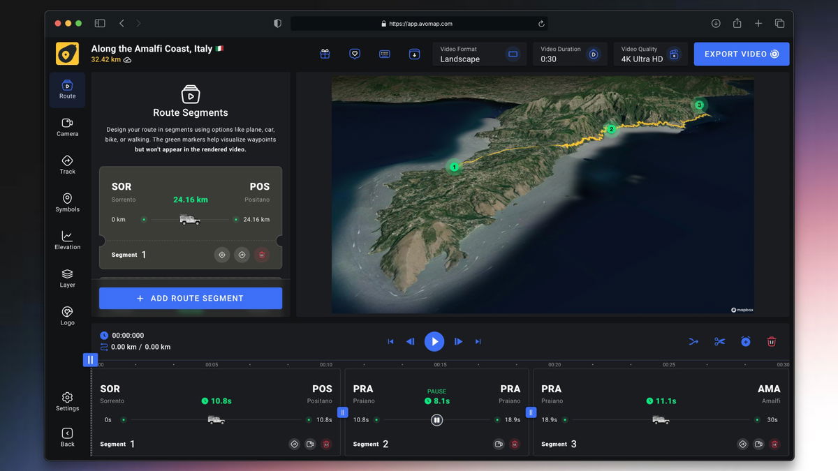Switch to the Route tab in the sidebar
Image resolution: width=838 pixels, height=471 pixels.
tap(67, 89)
